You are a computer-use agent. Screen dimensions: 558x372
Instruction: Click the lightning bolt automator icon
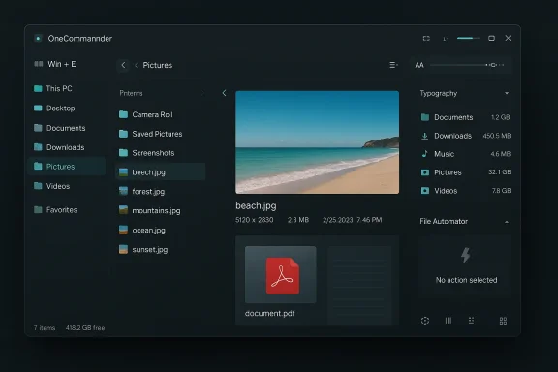[465, 255]
